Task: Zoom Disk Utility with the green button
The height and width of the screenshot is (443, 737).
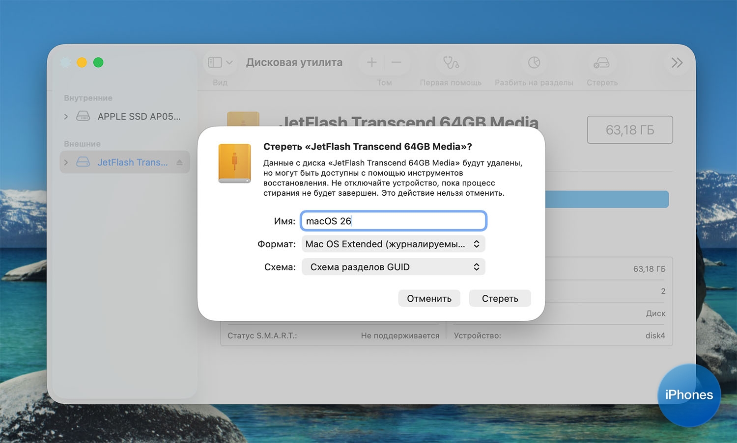Action: [98, 62]
